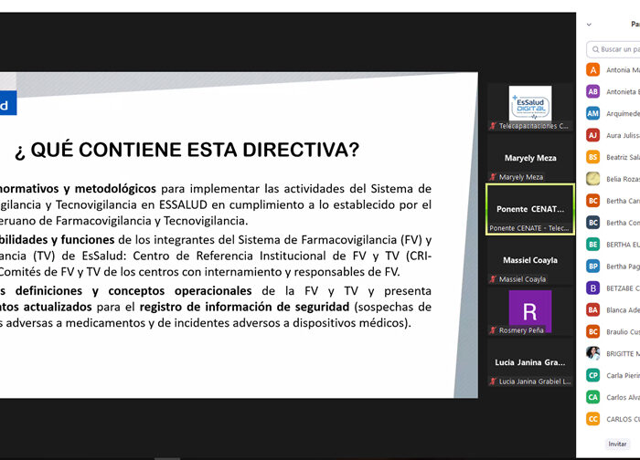Select the blue BP avatar for Bertha Pag
Screen dimensions: 640x460
tap(593, 267)
